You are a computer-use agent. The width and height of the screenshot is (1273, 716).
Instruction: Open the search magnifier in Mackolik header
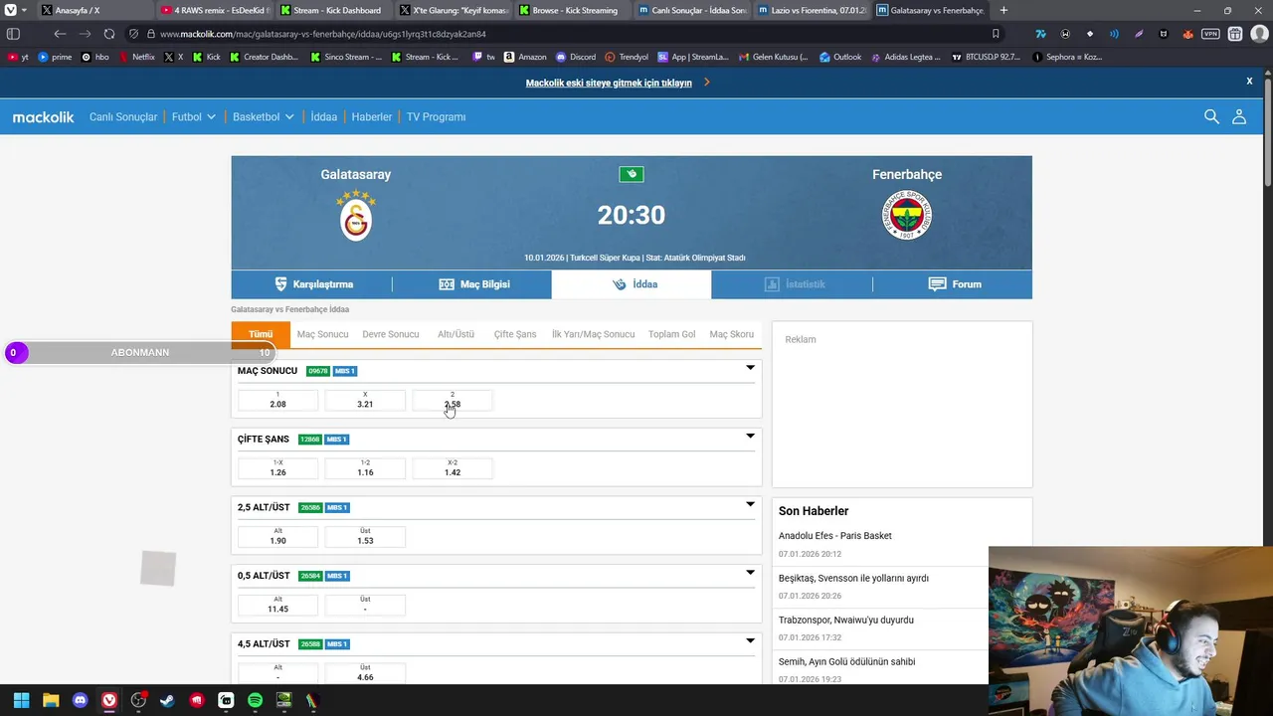[1211, 116]
